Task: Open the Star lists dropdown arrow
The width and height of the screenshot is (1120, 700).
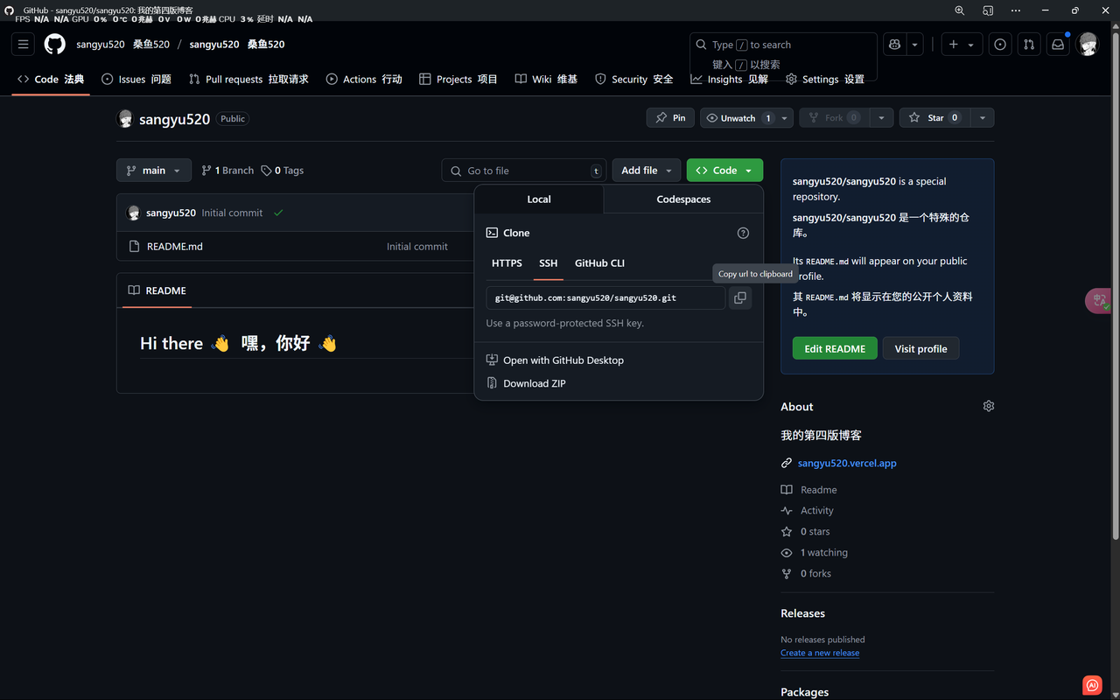Action: (983, 117)
